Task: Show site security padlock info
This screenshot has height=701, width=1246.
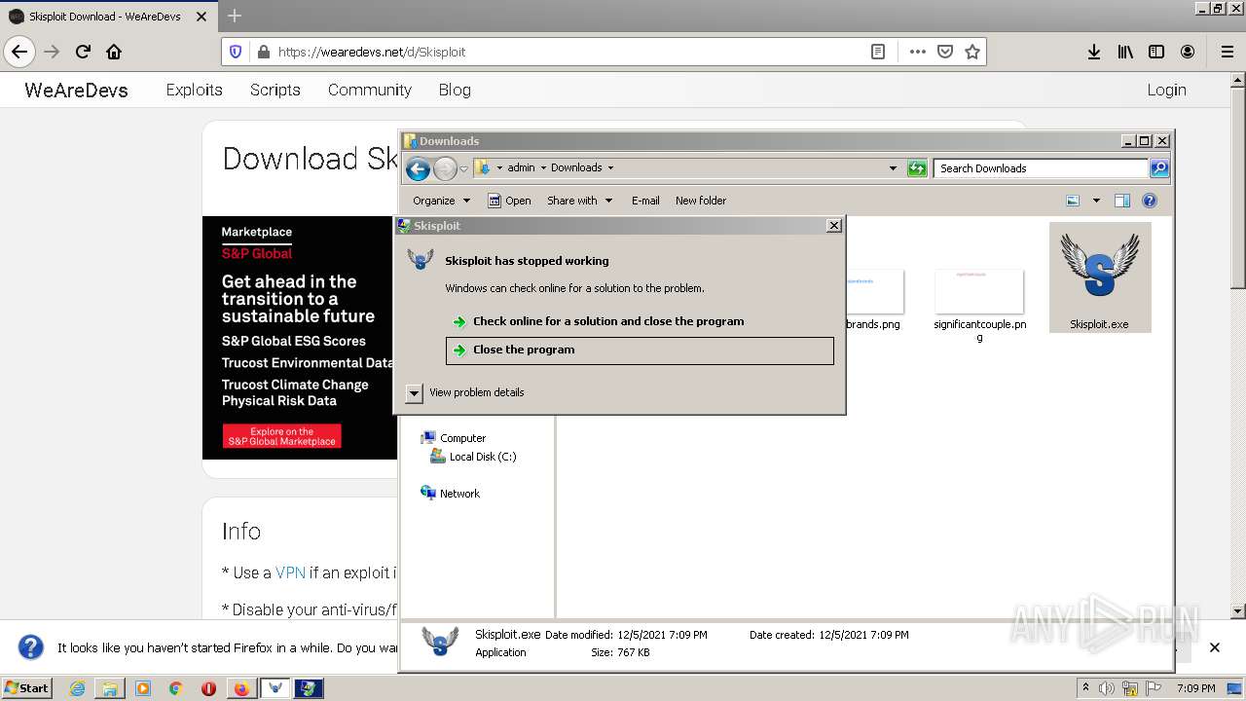Action: tap(262, 52)
